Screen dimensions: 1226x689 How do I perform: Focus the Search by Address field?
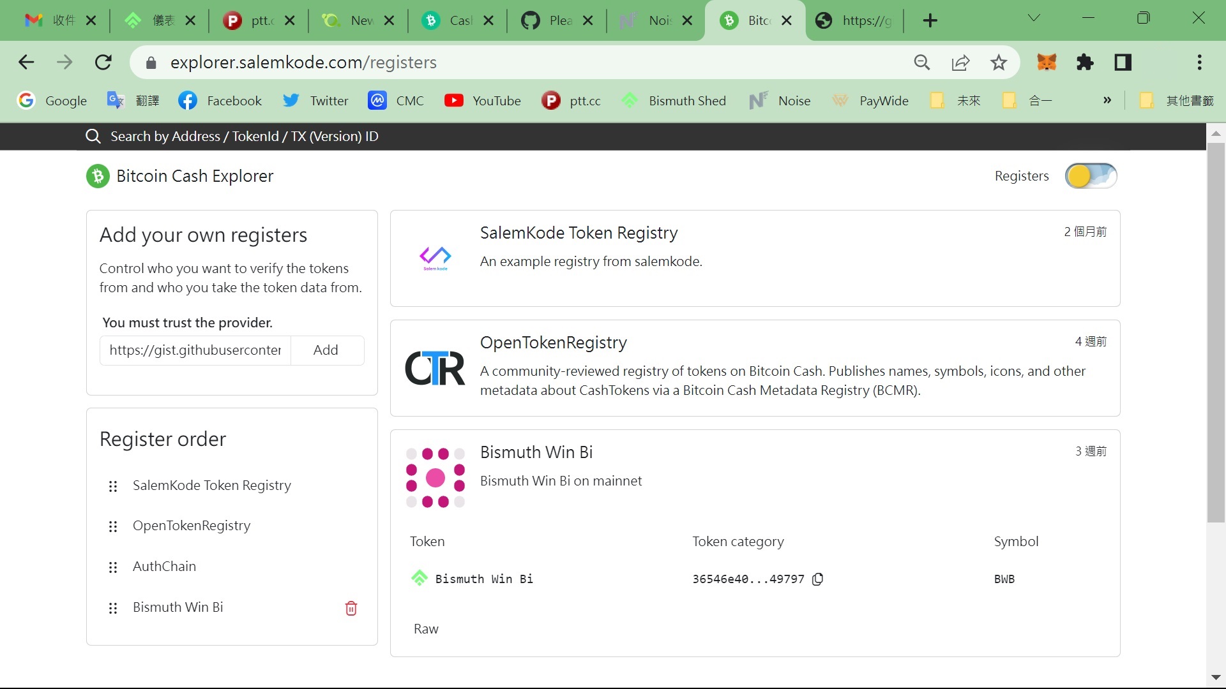[245, 137]
